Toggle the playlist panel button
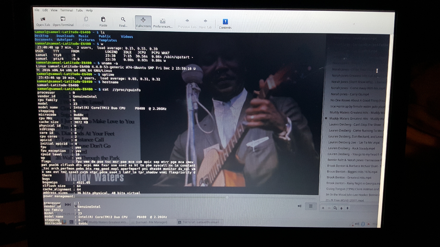The width and height of the screenshot is (440, 247). click(x=311, y=206)
